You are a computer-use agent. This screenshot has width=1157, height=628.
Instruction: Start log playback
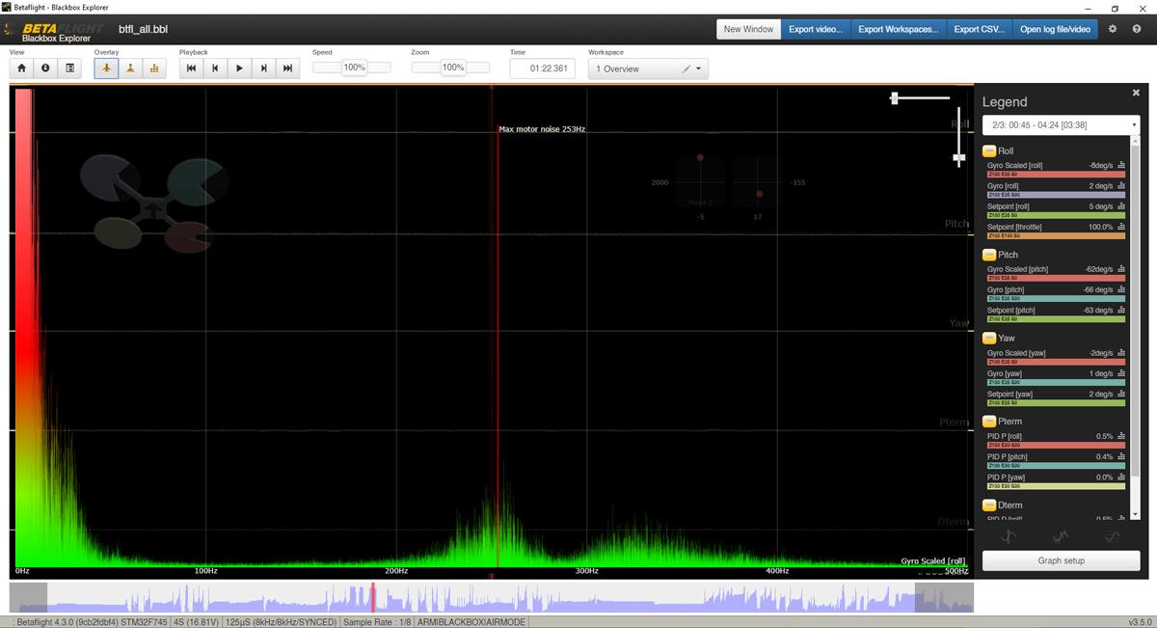click(239, 68)
